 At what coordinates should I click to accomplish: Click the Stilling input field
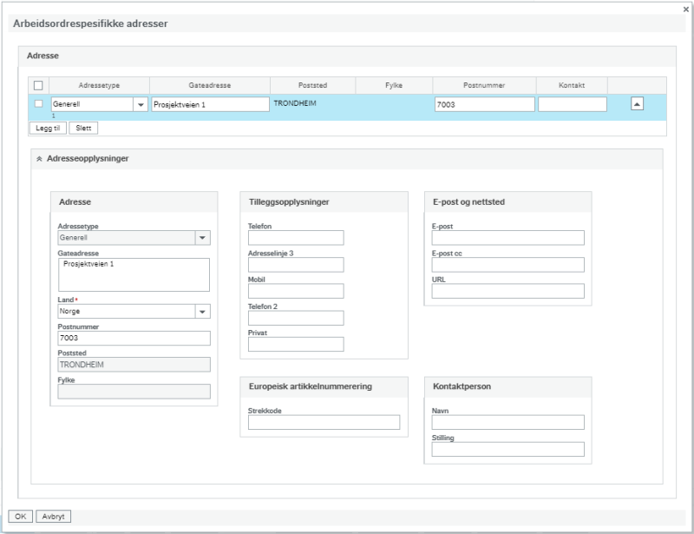tap(507, 450)
